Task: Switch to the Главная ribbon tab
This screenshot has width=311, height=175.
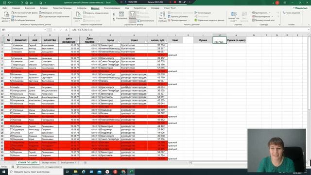Action: pos(16,8)
